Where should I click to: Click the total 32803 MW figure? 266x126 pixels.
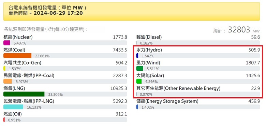point(239,30)
